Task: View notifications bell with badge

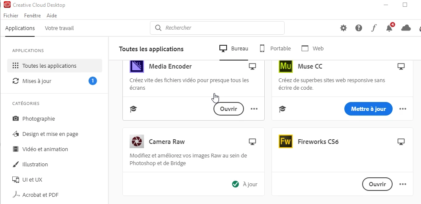Action: [x=390, y=28]
